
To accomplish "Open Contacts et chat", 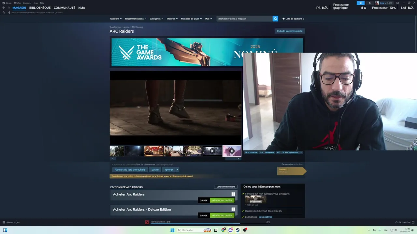I will tap(405, 222).
